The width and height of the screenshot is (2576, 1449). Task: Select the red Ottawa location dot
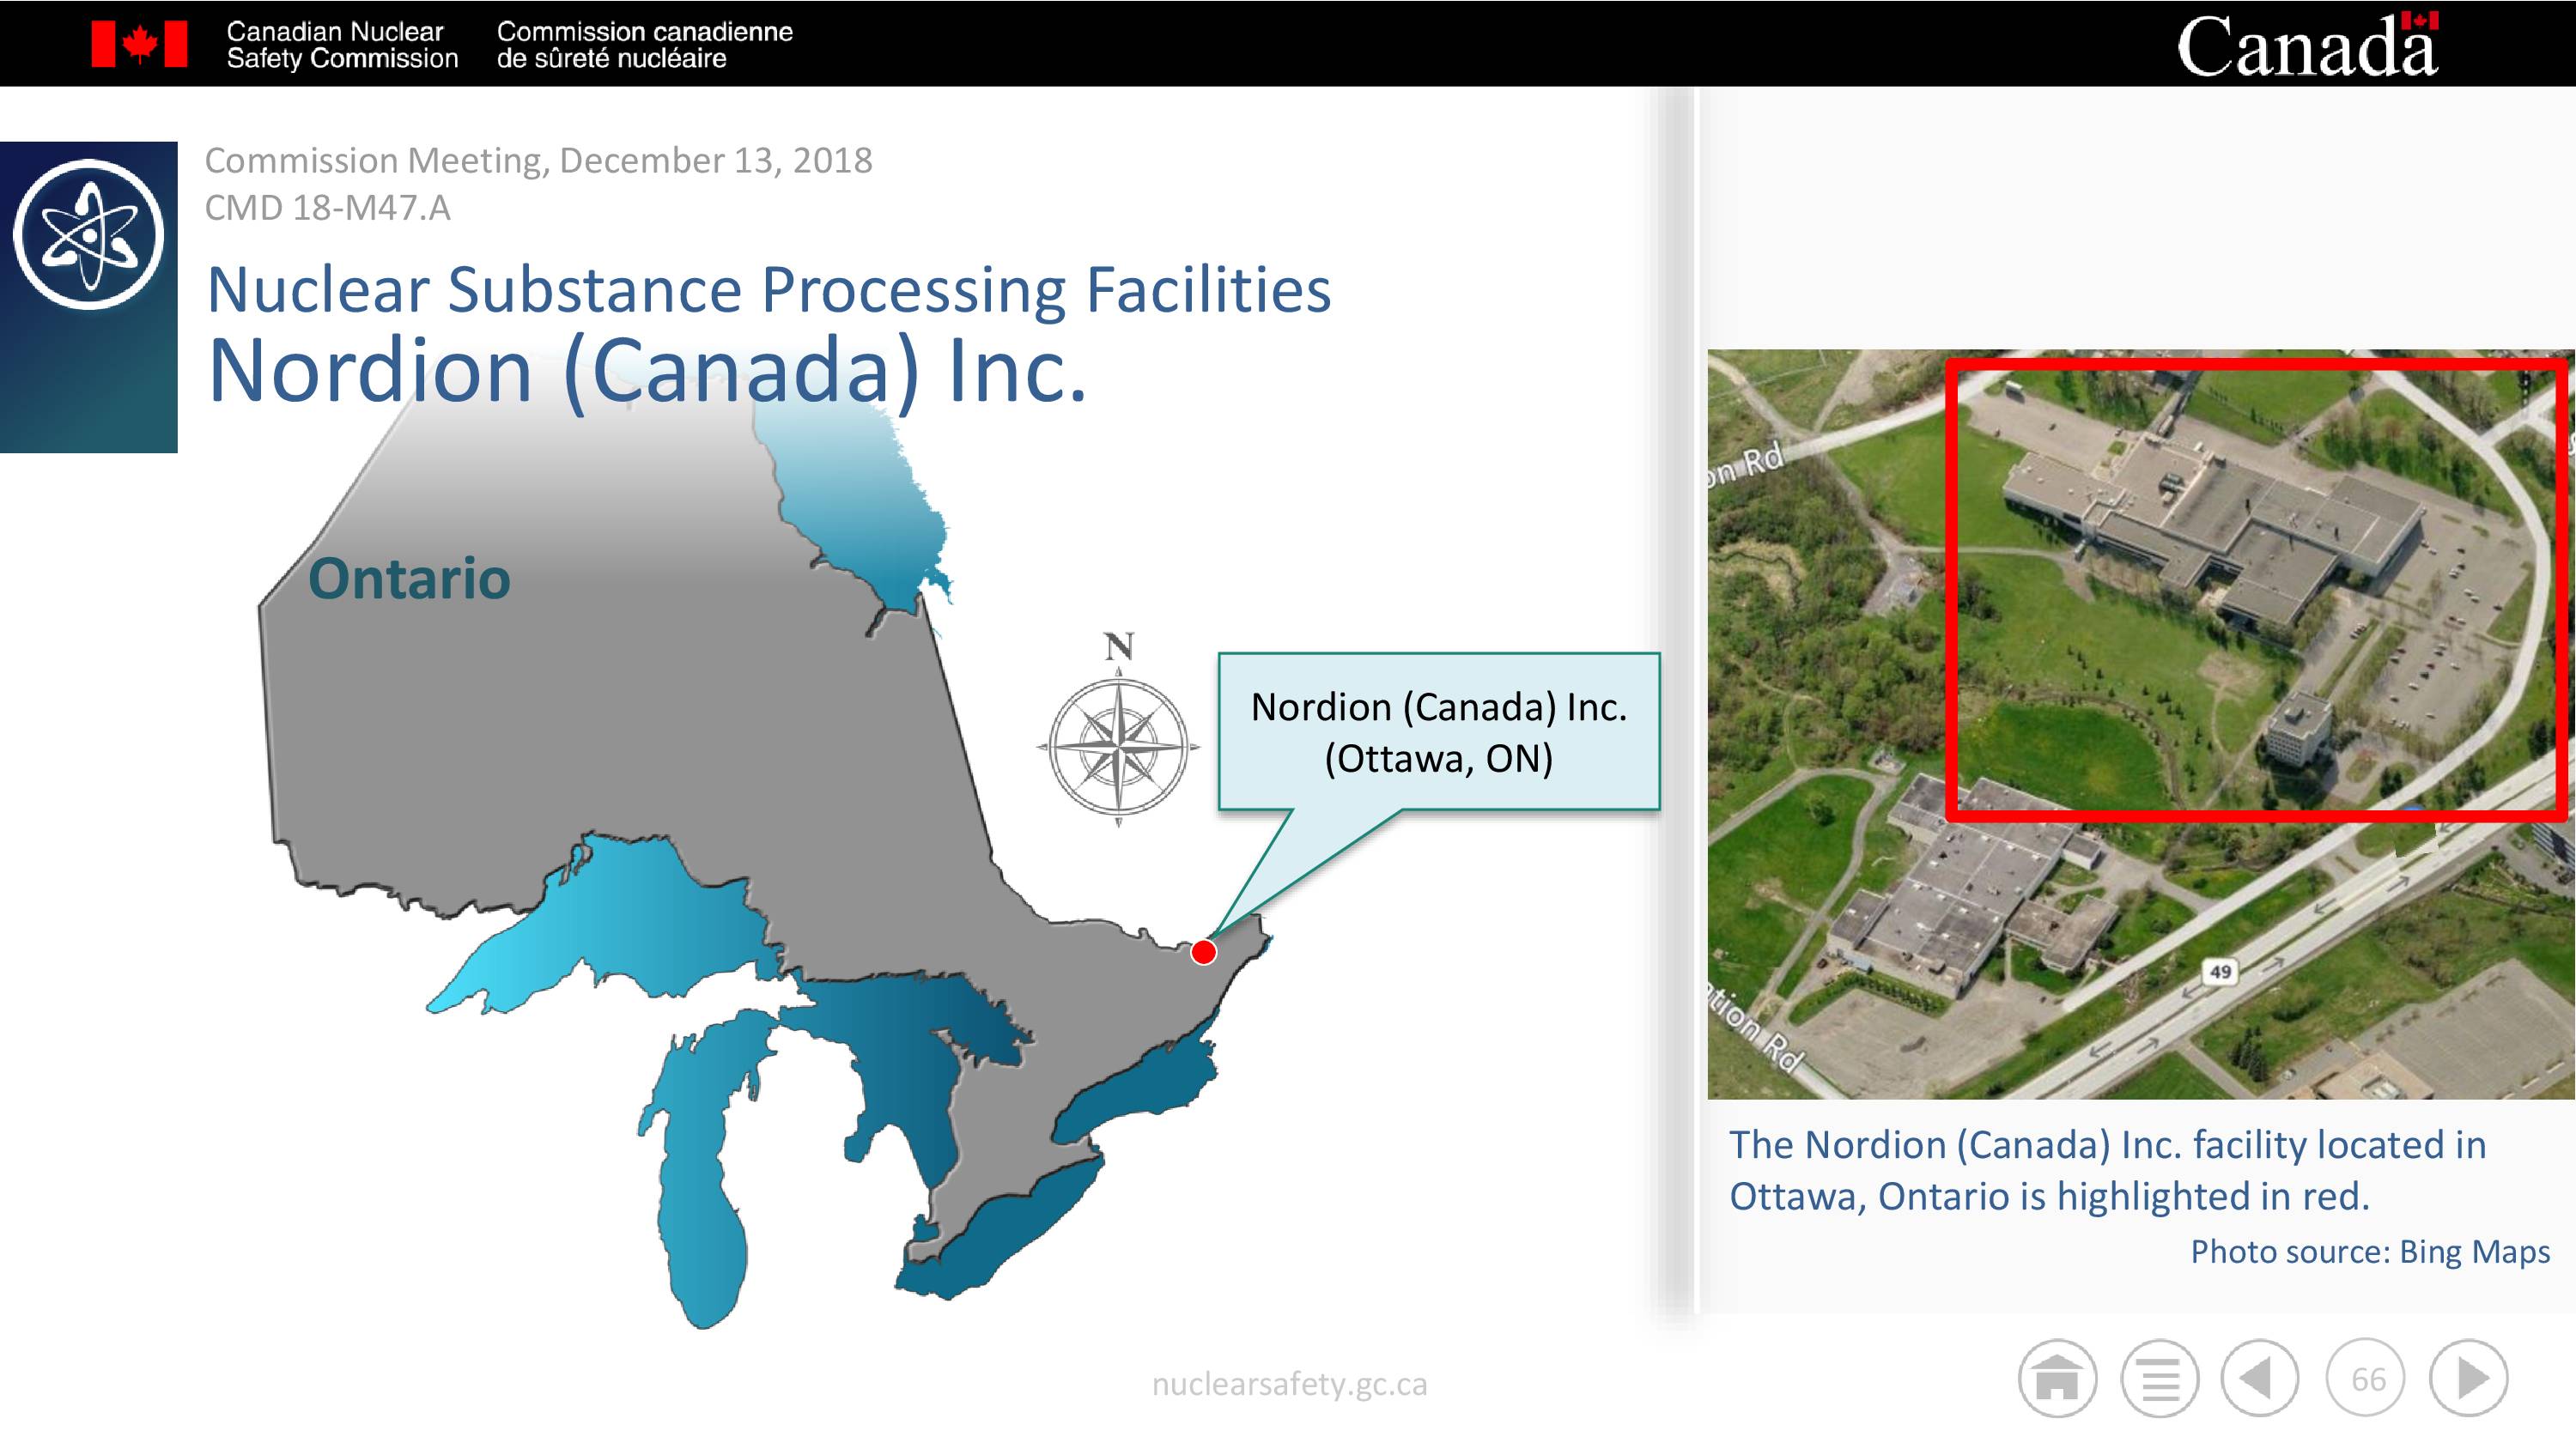[1204, 952]
